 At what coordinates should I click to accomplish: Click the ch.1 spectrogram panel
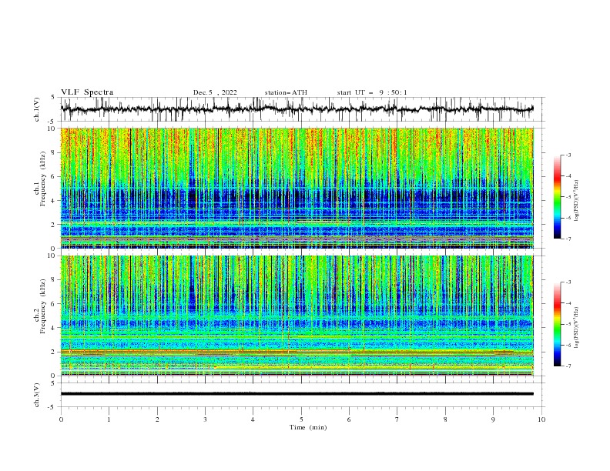tap(297, 188)
